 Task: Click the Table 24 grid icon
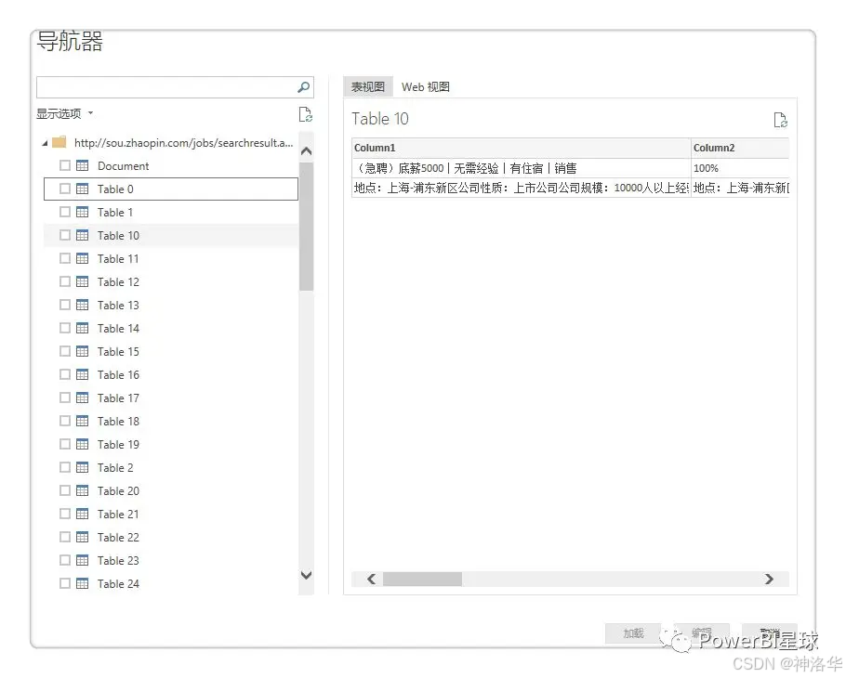(83, 582)
